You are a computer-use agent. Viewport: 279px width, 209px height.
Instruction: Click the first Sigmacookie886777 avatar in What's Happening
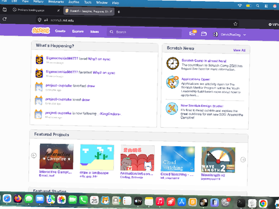click(x=40, y=59)
